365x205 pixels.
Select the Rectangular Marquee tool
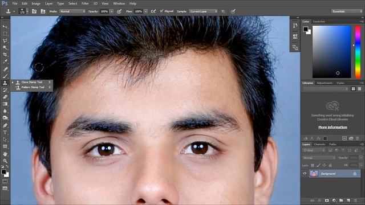5,34
